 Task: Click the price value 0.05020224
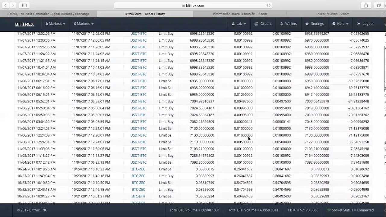[x=205, y=196]
